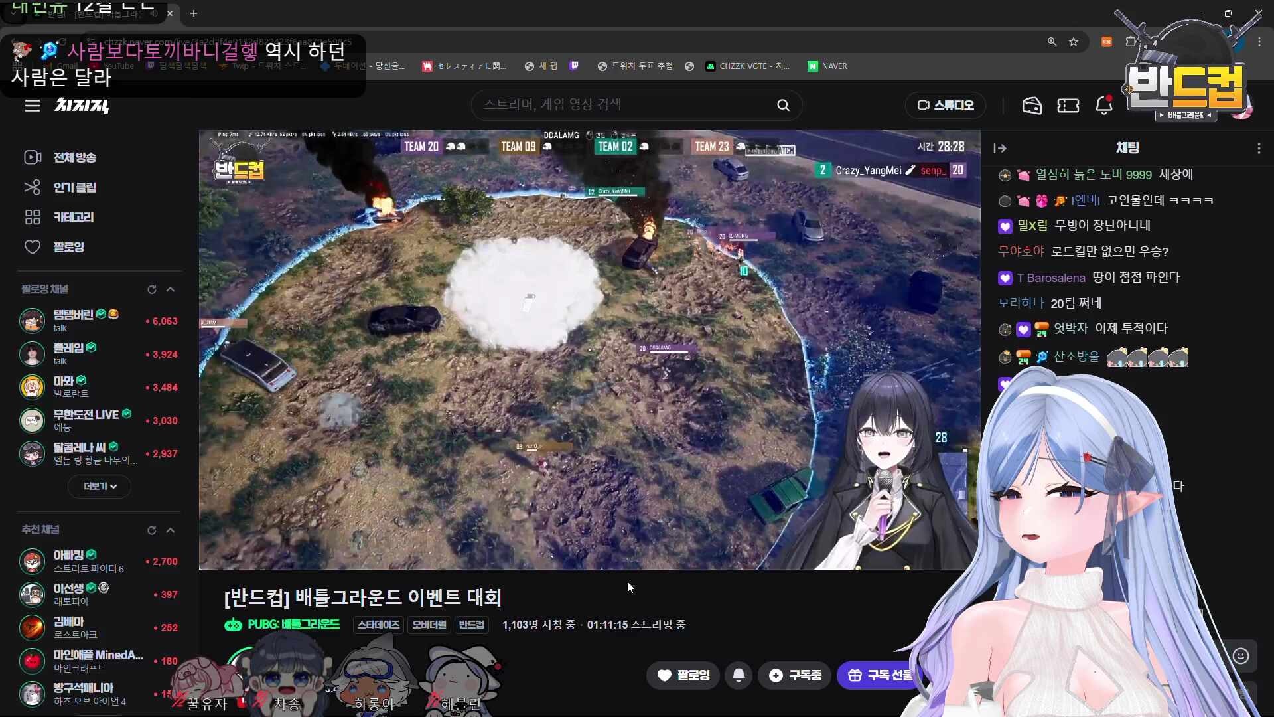Refresh the 팔로잉 채널 list

(152, 289)
